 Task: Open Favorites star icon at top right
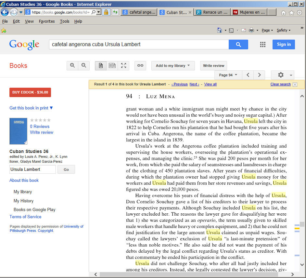[x=291, y=13]
